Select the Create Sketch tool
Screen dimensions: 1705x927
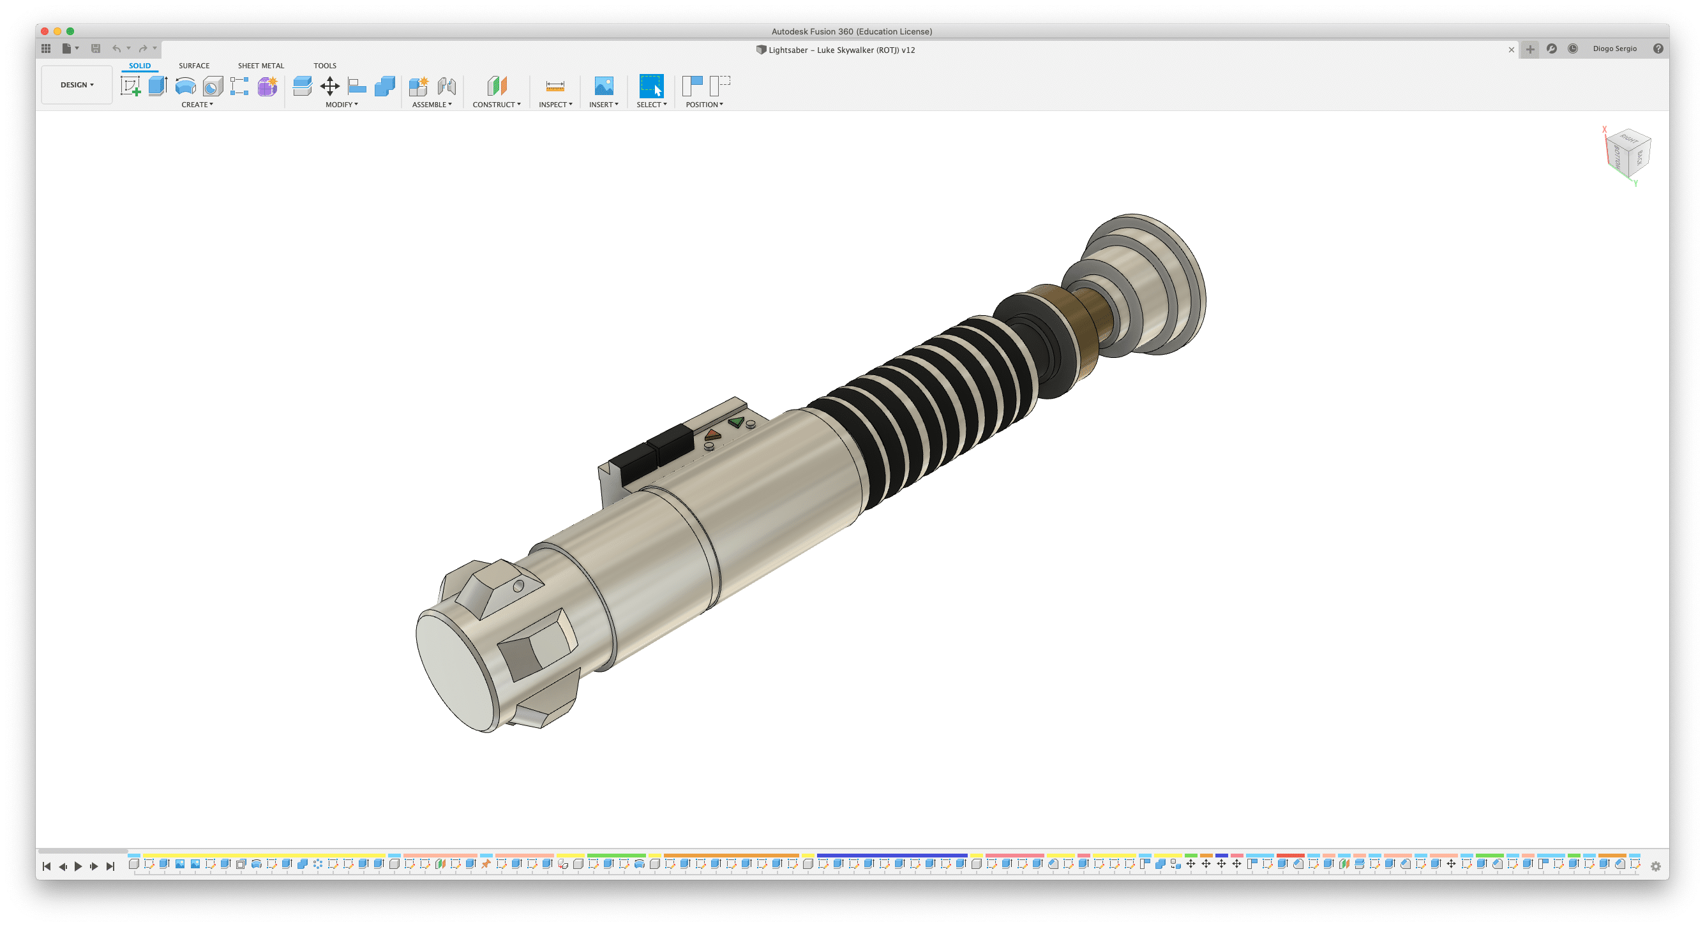(130, 86)
